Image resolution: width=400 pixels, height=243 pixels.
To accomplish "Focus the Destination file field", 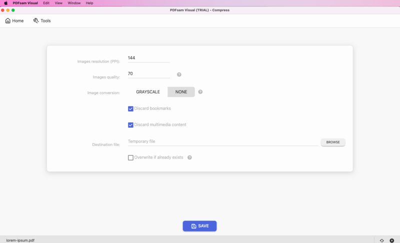I will (223, 142).
